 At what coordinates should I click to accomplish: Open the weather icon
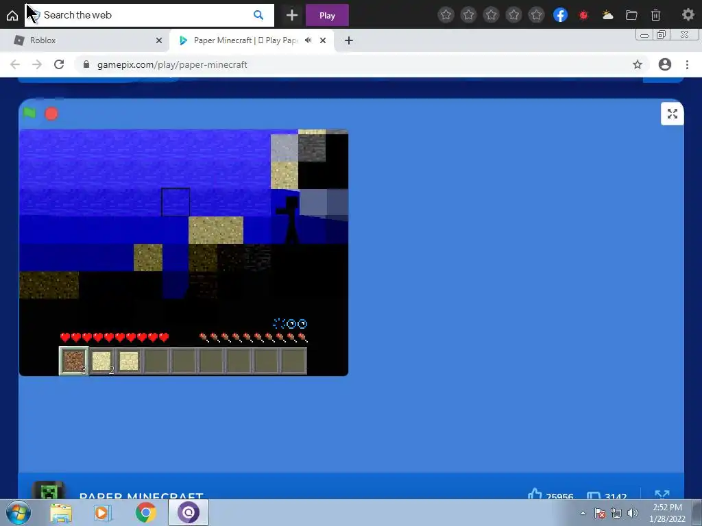pyautogui.click(x=607, y=15)
